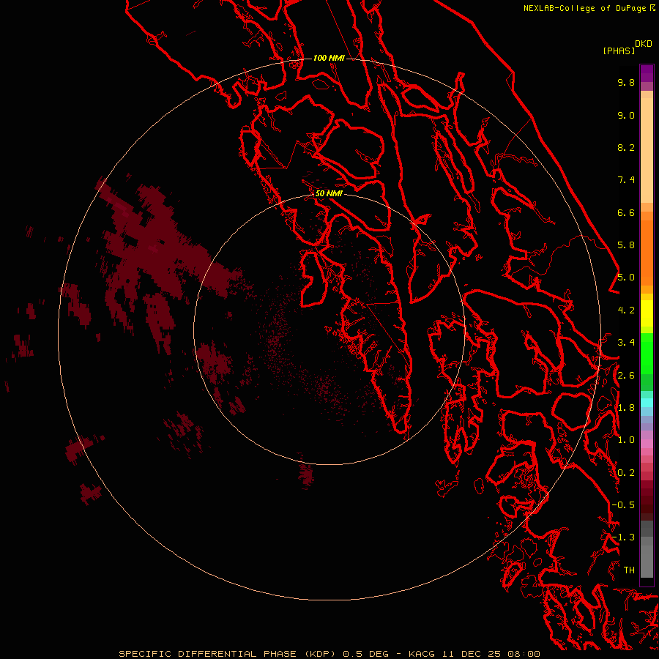
Task: Click the "11 DEC 25" date in the footer
Action: pyautogui.click(x=472, y=654)
